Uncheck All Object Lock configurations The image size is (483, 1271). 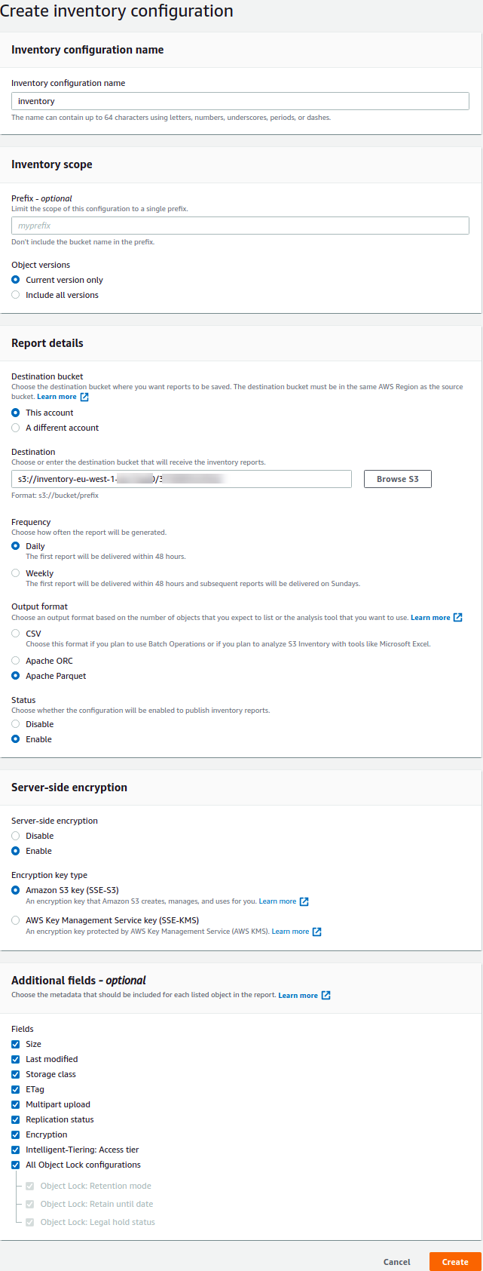point(15,1165)
